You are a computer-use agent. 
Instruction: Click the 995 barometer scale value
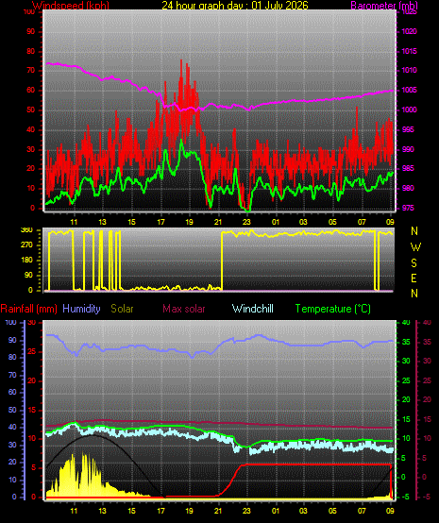click(408, 129)
